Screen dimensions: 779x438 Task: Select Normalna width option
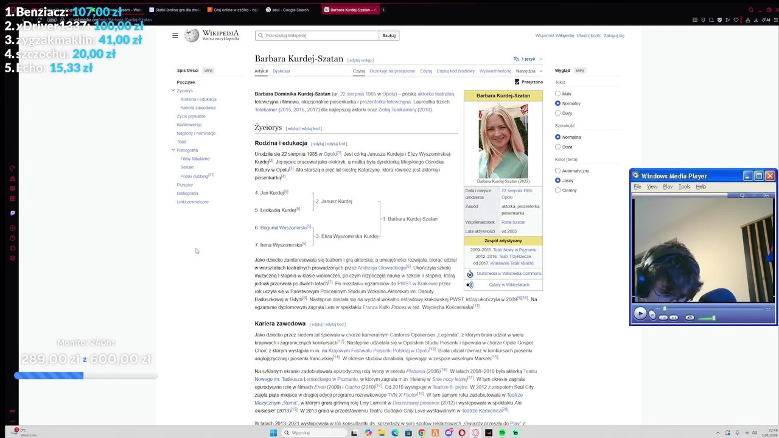[557, 137]
